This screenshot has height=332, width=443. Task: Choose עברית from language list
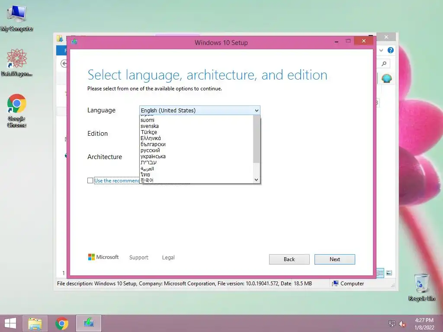(x=197, y=163)
